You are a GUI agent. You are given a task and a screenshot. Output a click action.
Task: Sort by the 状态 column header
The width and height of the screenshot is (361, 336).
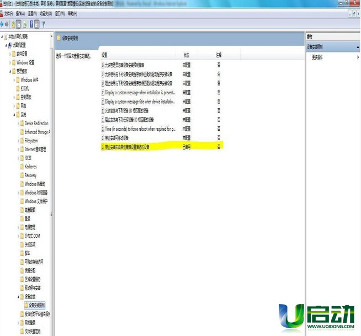coord(186,56)
